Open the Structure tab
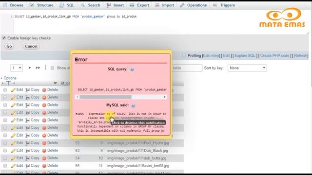The width and height of the screenshot is (312, 175). [x=41, y=5]
